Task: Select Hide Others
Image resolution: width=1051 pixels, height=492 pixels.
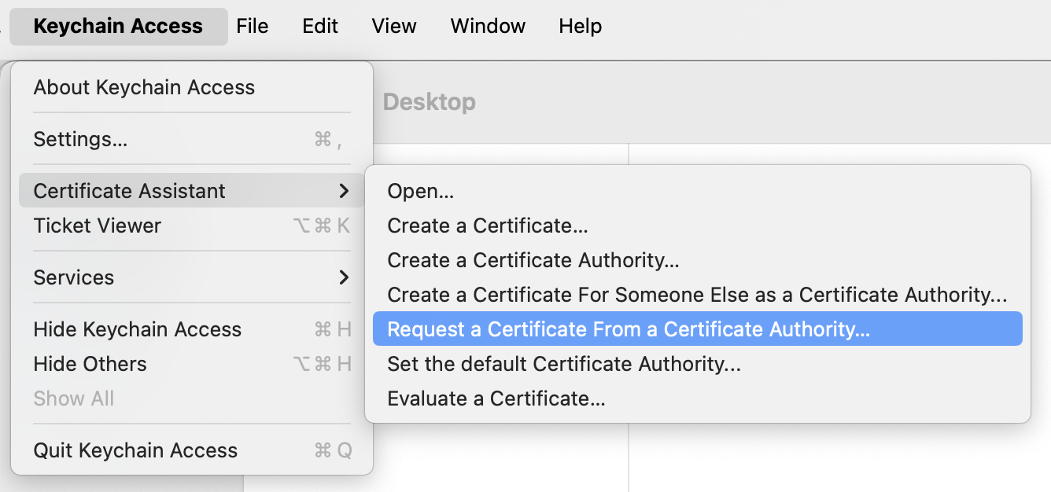Action: pos(192,364)
